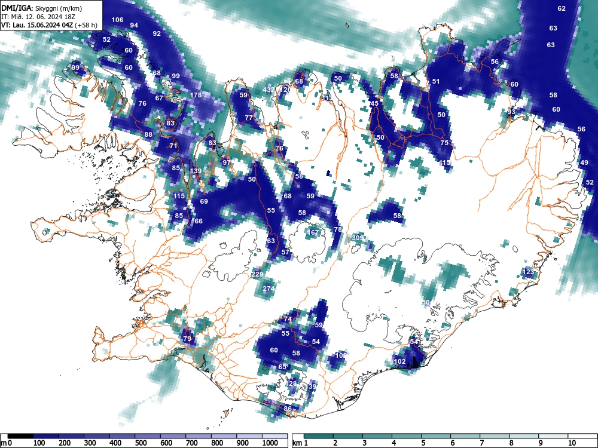This screenshot has width=598, height=448.
Task: Click the 309 reading on the map
Action: (x=358, y=238)
